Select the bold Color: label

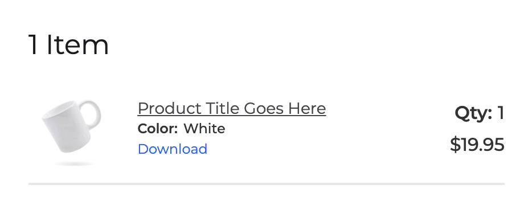tap(157, 129)
